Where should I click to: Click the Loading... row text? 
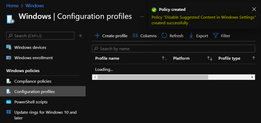pos(104,69)
